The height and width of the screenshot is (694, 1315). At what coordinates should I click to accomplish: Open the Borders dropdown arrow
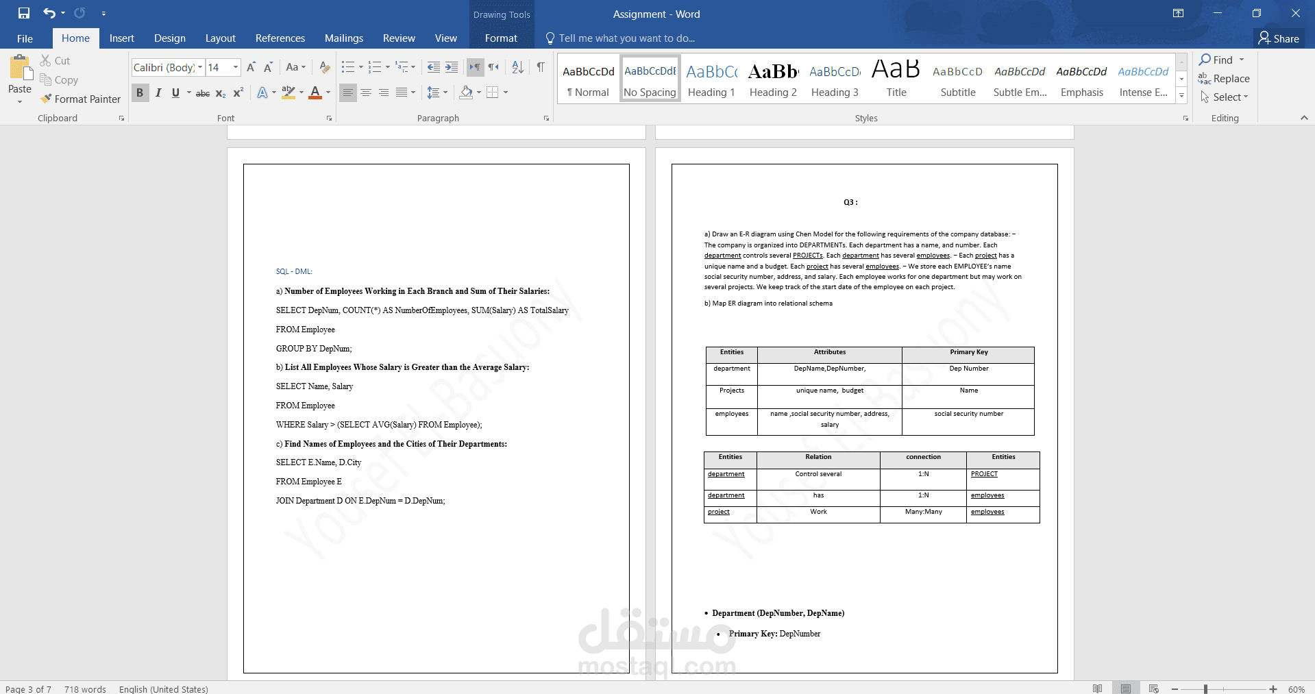point(506,92)
